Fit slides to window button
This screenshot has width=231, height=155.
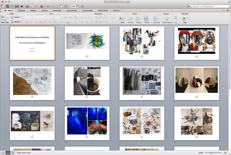(225, 153)
